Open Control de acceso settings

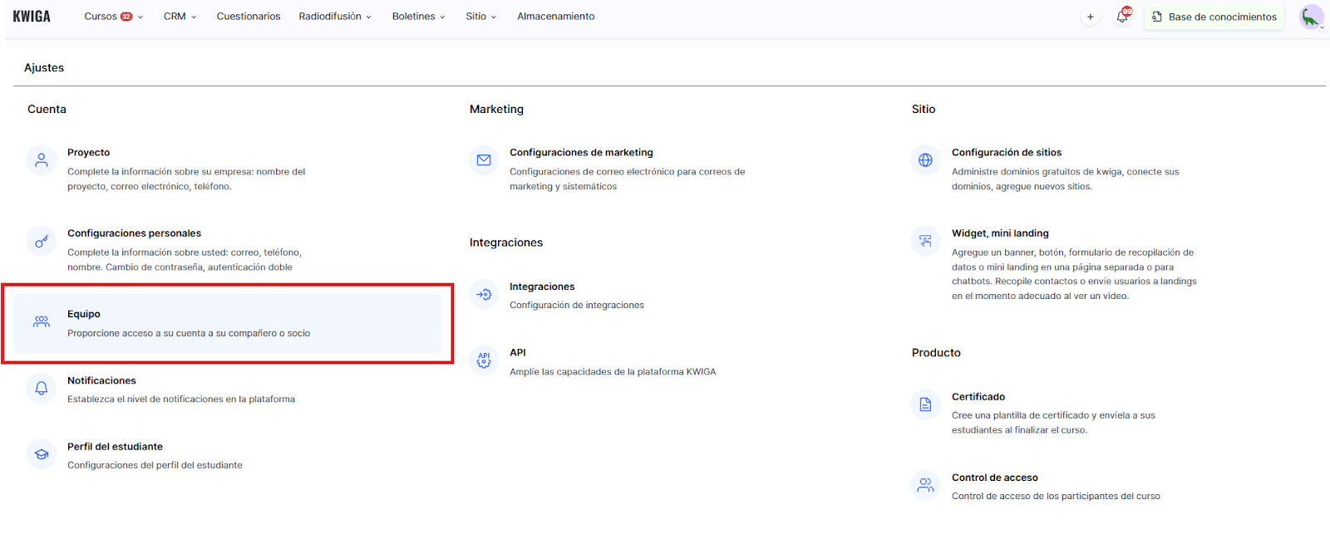pos(994,478)
